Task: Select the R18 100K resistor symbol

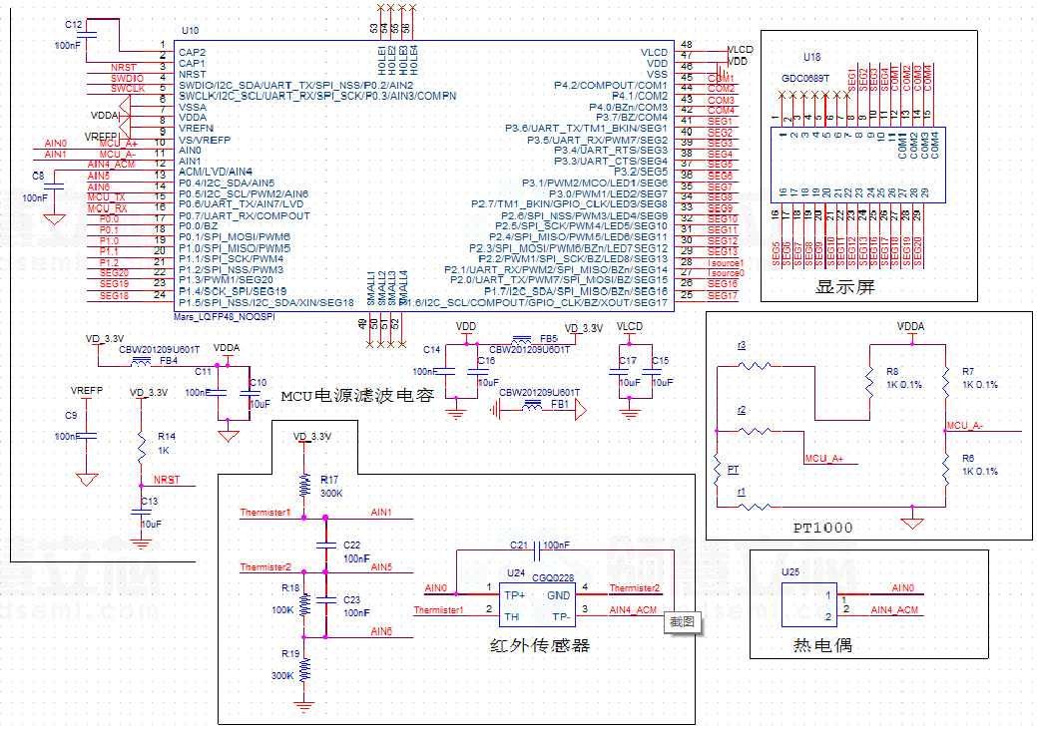Action: [304, 604]
